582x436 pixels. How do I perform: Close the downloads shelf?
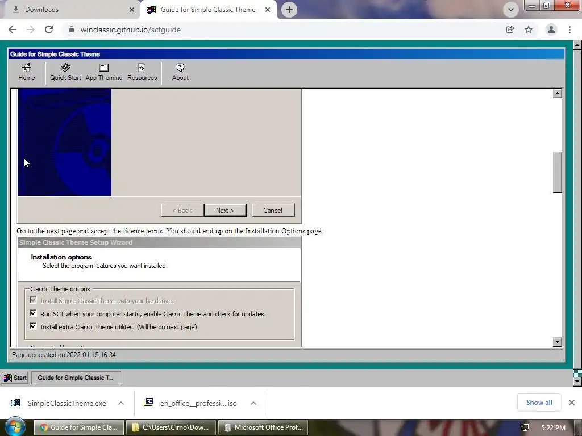[572, 403]
